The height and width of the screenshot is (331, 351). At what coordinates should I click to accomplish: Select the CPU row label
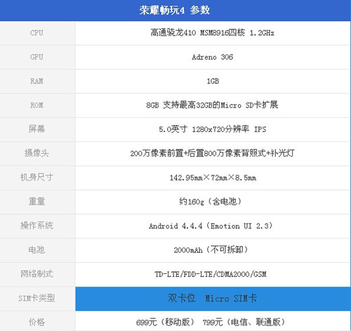(x=37, y=33)
